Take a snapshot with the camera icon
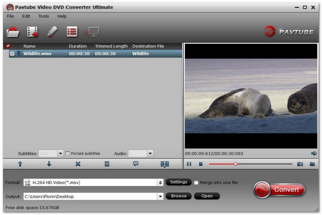This screenshot has height=215, width=322. (x=300, y=164)
